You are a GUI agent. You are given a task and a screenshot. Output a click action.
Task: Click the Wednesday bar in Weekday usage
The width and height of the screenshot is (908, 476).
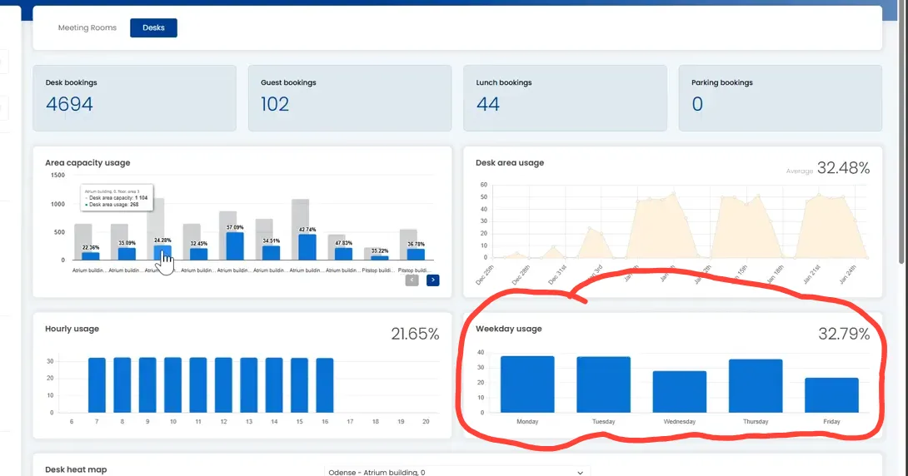pyautogui.click(x=679, y=392)
